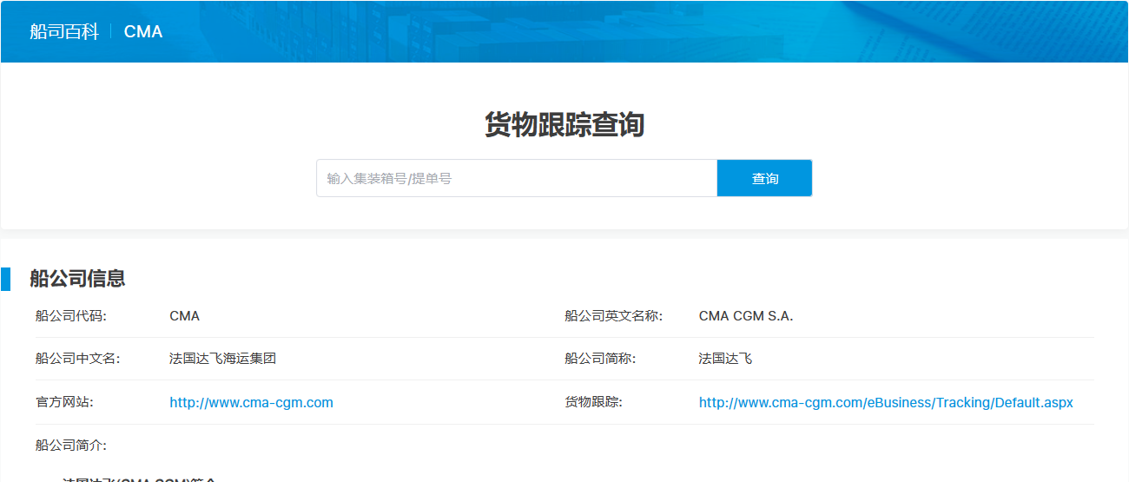
Task: Select the CMA CGM S.A. English name
Action: 745,316
